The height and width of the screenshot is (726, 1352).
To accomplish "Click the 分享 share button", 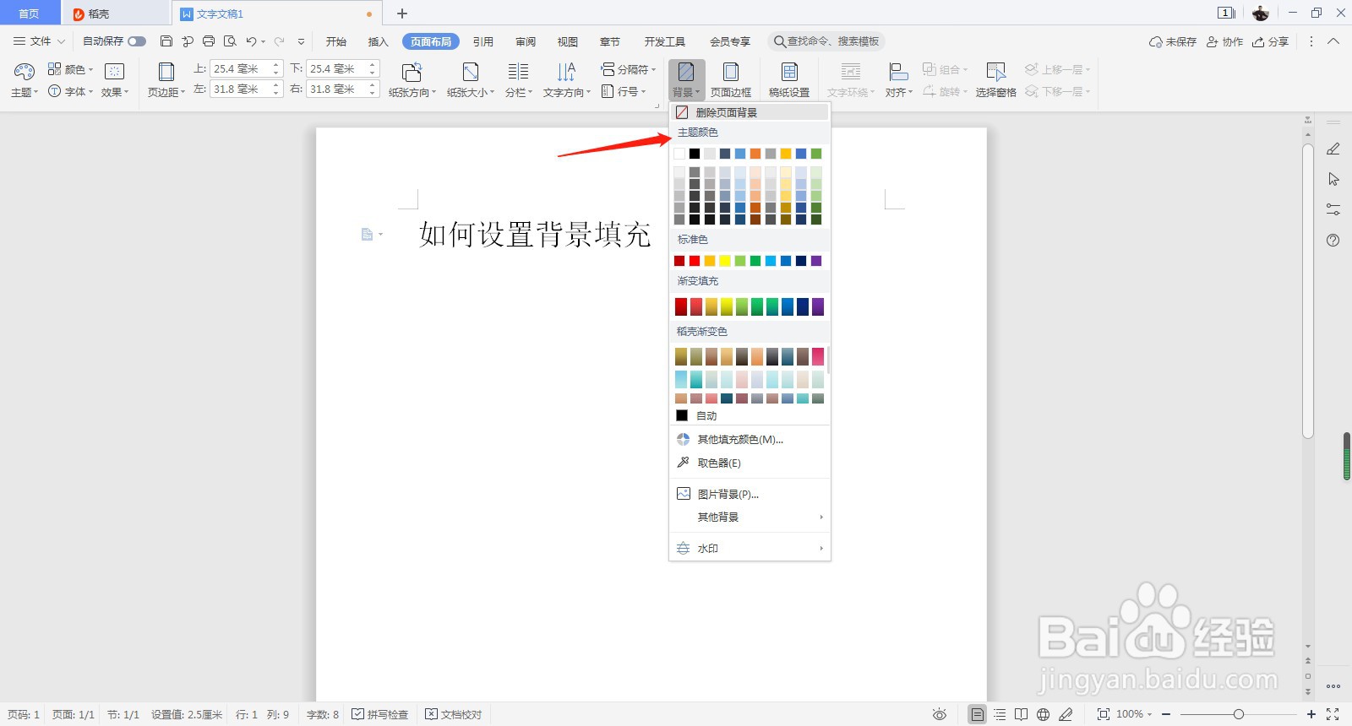I will pos(1271,41).
